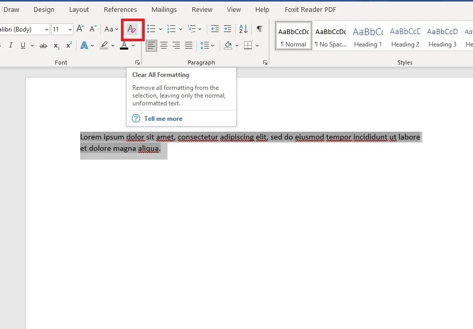Apply Strikethrough formatting
This screenshot has height=329, width=473.
(43, 45)
